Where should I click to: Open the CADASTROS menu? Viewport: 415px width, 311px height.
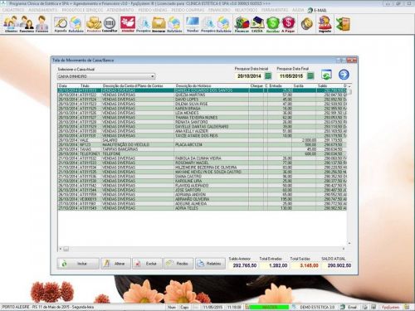tap(13, 10)
